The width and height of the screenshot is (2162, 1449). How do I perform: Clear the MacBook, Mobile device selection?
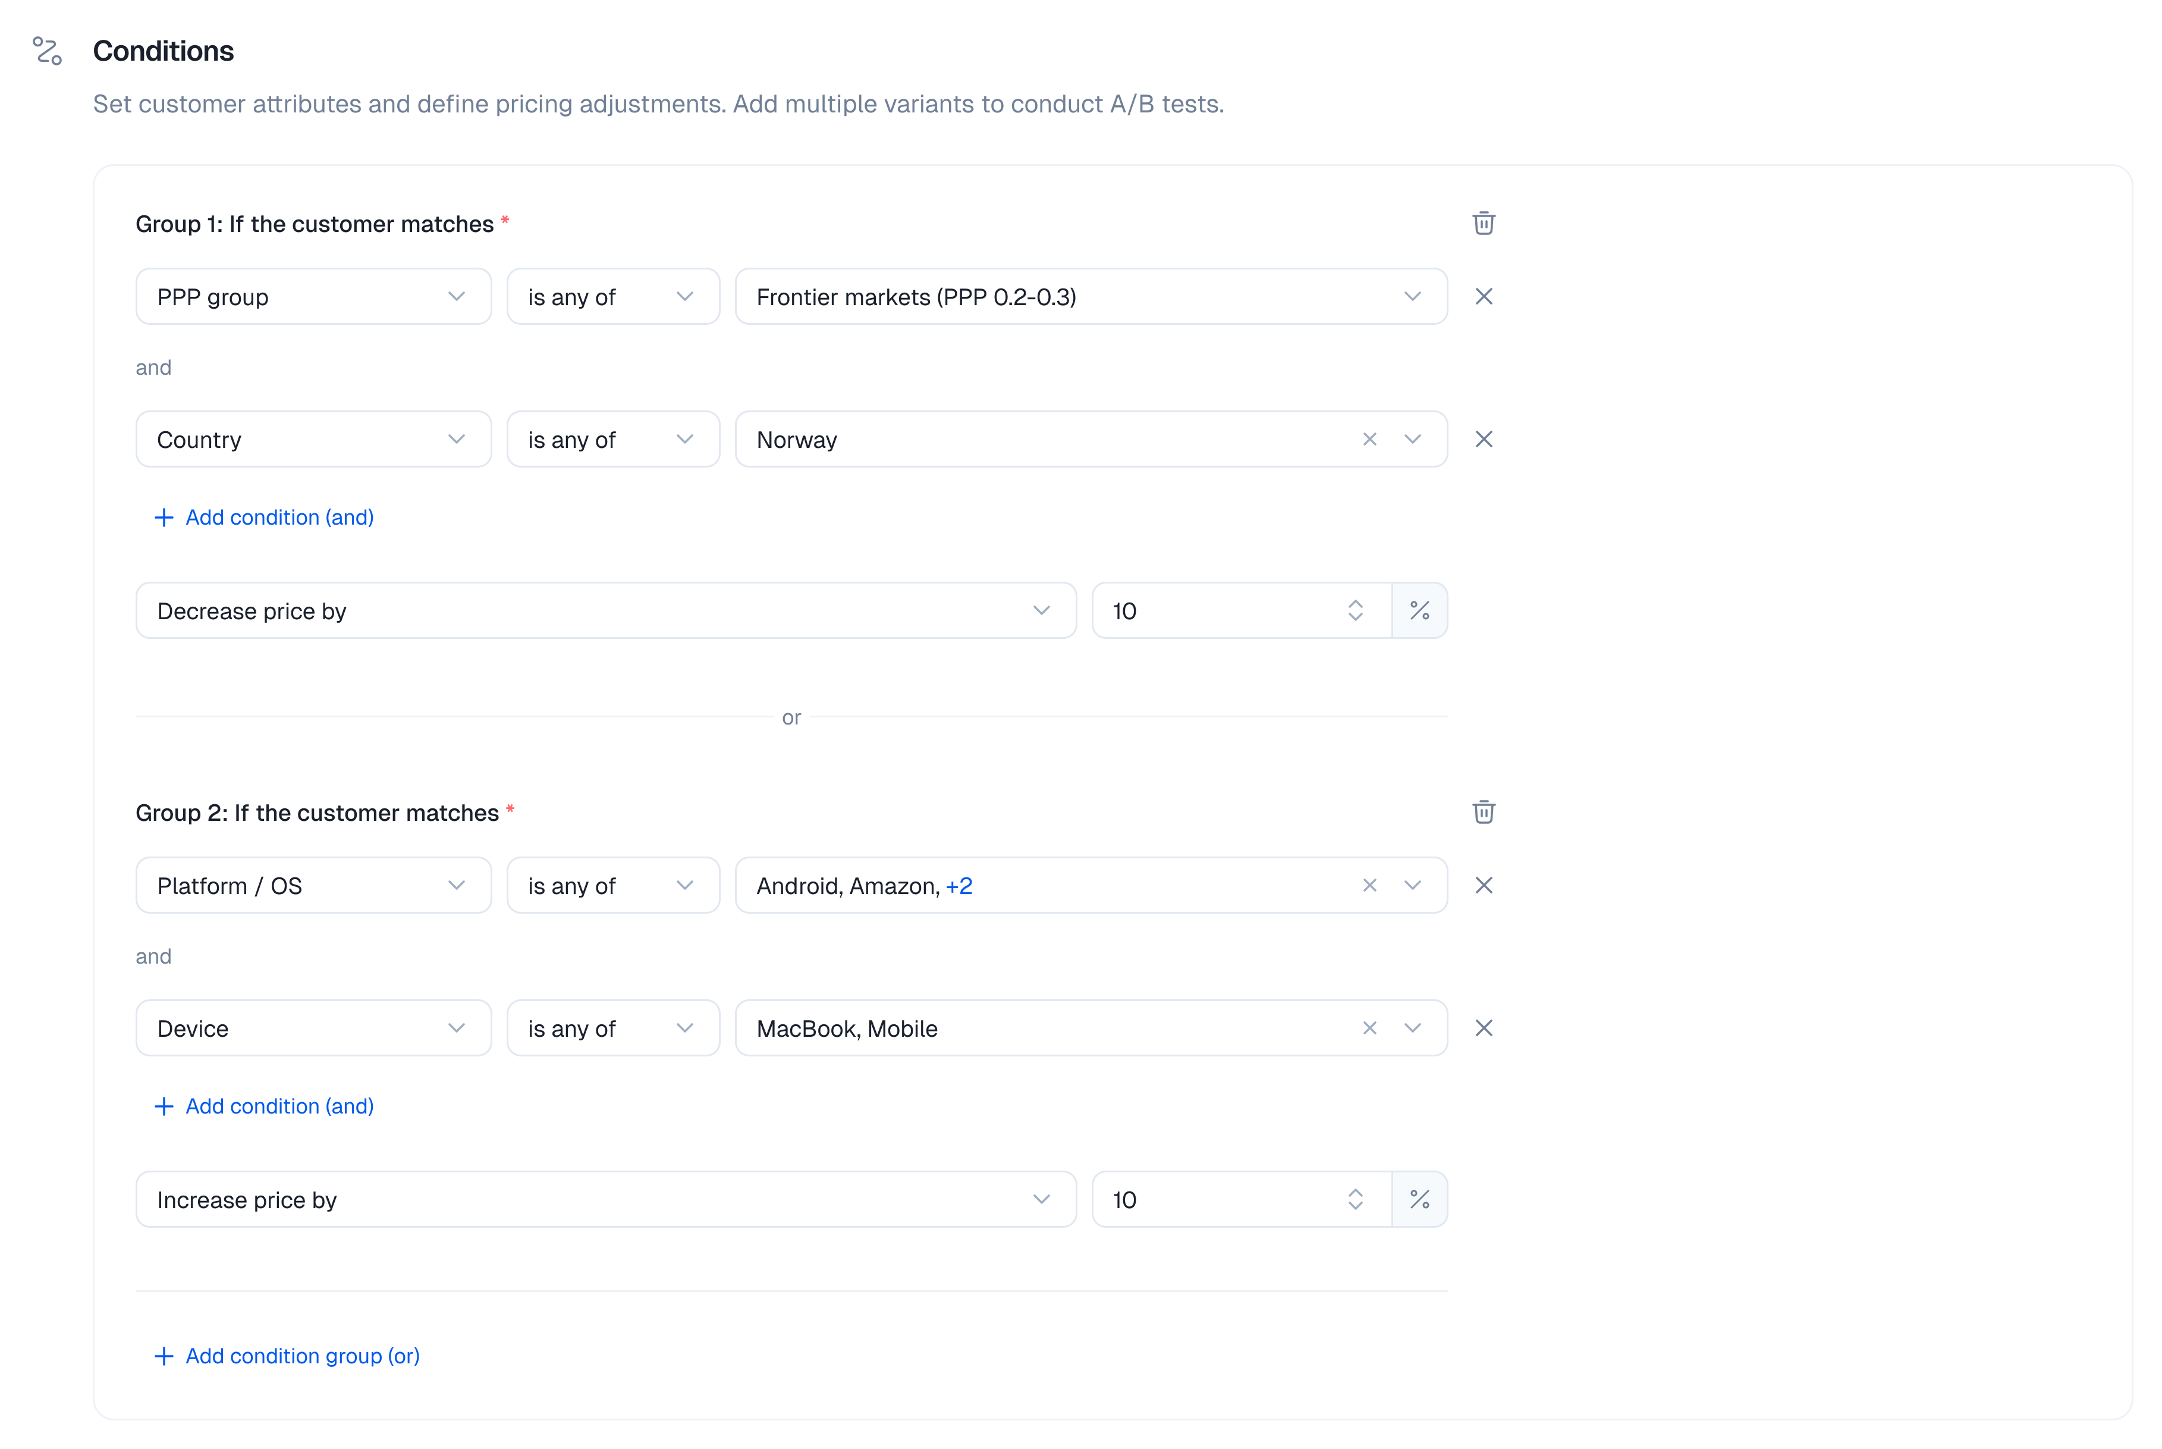click(x=1369, y=1028)
